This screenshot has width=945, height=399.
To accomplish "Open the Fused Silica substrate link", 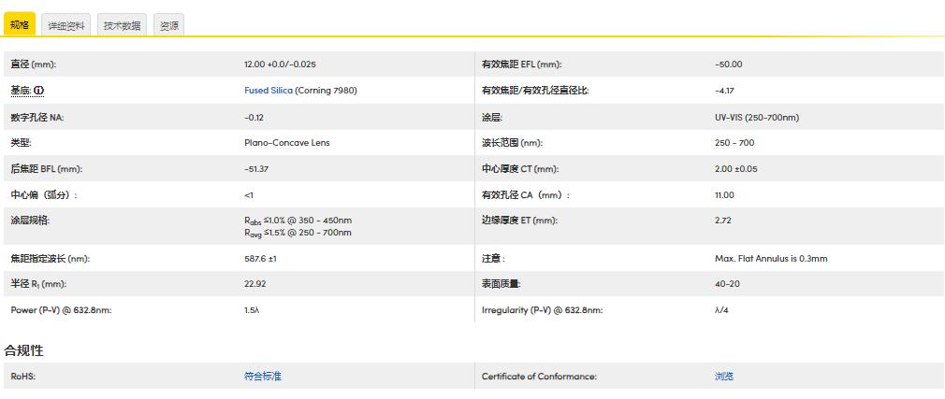I will (268, 91).
